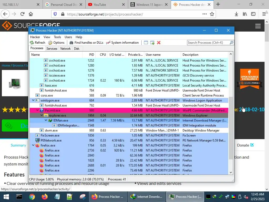This screenshot has height=202, width=269.
Task: Switch to the Disk tab
Action: pos(77,49)
